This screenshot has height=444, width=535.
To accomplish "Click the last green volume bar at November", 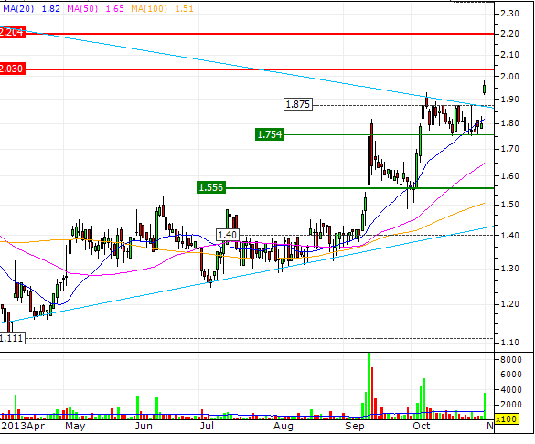I will [485, 407].
